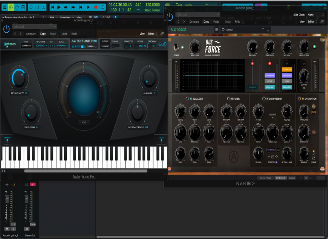
Task: Click the red Record button
Action: 96,7
